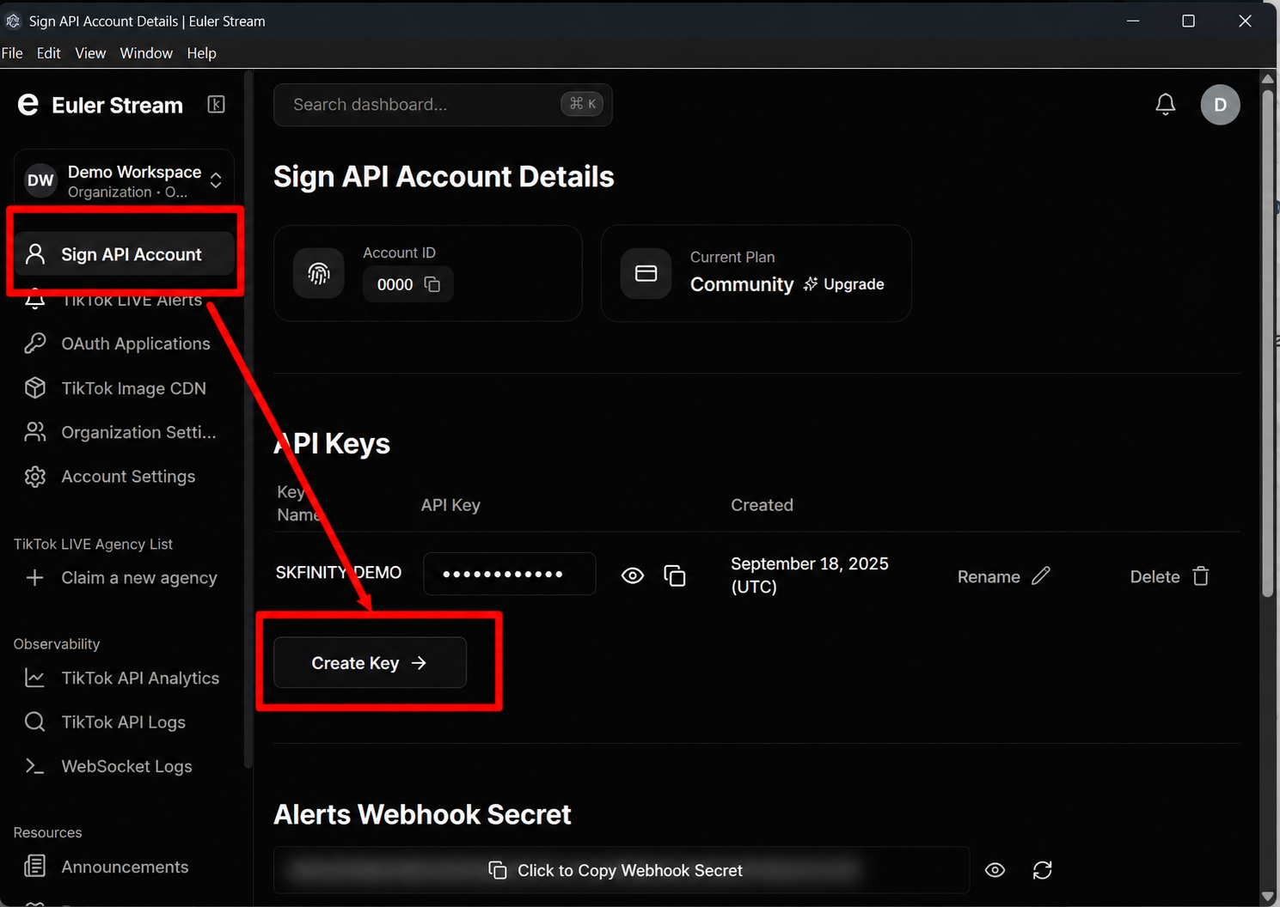Image resolution: width=1280 pixels, height=907 pixels.
Task: Click the Created date September 18, 2025
Action: (810, 575)
